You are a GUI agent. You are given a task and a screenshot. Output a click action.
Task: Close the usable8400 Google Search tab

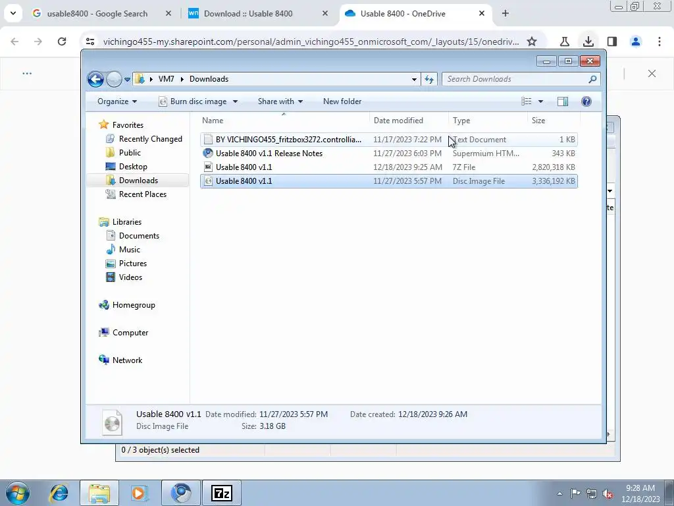[168, 13]
